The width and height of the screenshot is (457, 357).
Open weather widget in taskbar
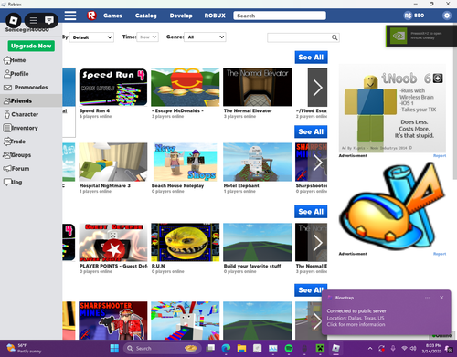tap(25, 348)
